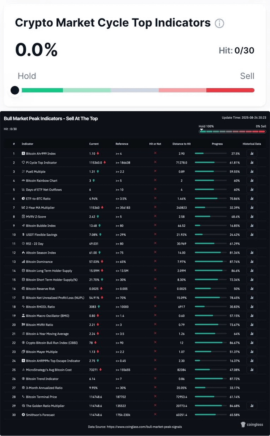Open historical data chart for Golden Ratio Multiplier
The height and width of the screenshot is (436, 270).
click(x=252, y=406)
